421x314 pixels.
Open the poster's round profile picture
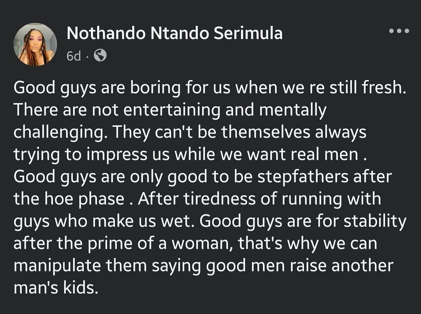(x=35, y=44)
